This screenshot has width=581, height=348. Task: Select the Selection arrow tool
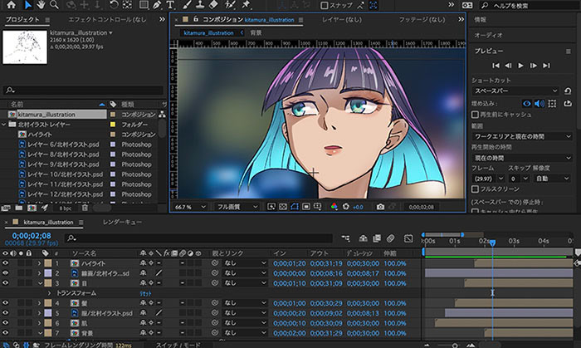pos(27,5)
